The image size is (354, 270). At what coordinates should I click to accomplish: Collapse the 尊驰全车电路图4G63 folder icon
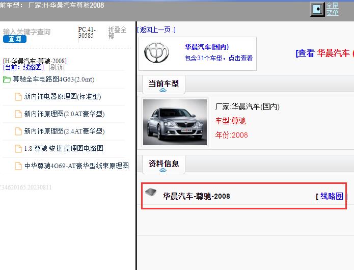(7, 79)
